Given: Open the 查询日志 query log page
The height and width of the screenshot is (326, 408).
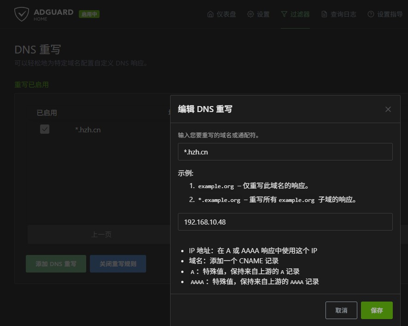Looking at the screenshot, I should [x=343, y=14].
